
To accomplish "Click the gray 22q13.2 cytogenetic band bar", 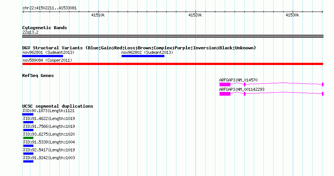I will [x=173, y=37].
